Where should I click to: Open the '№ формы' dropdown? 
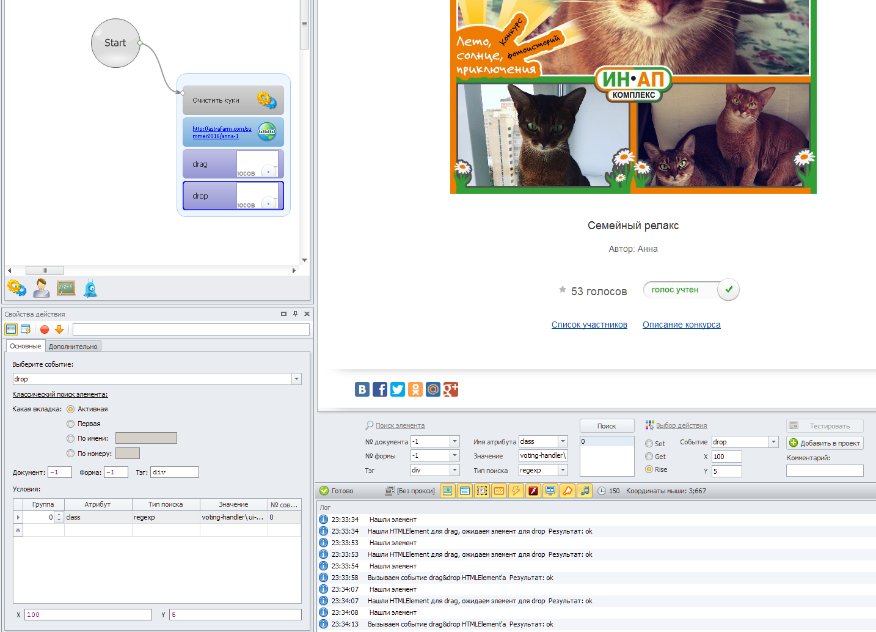pyautogui.click(x=454, y=455)
